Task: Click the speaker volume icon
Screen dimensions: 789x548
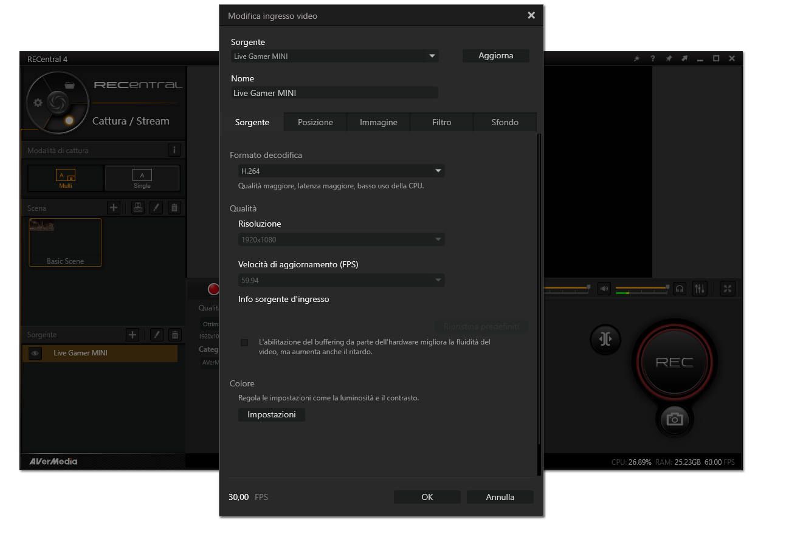Action: click(x=604, y=289)
